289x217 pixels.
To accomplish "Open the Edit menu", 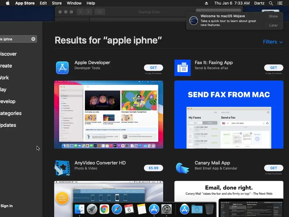I will point(43,3).
